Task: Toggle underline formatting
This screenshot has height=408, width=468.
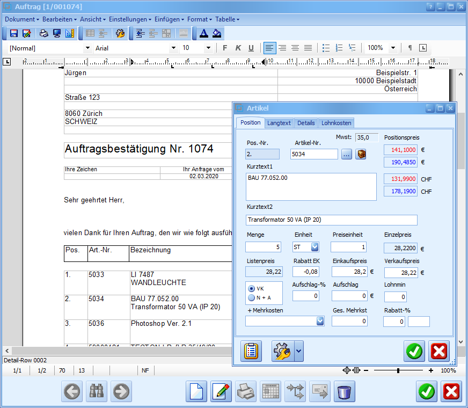Action: 251,48
